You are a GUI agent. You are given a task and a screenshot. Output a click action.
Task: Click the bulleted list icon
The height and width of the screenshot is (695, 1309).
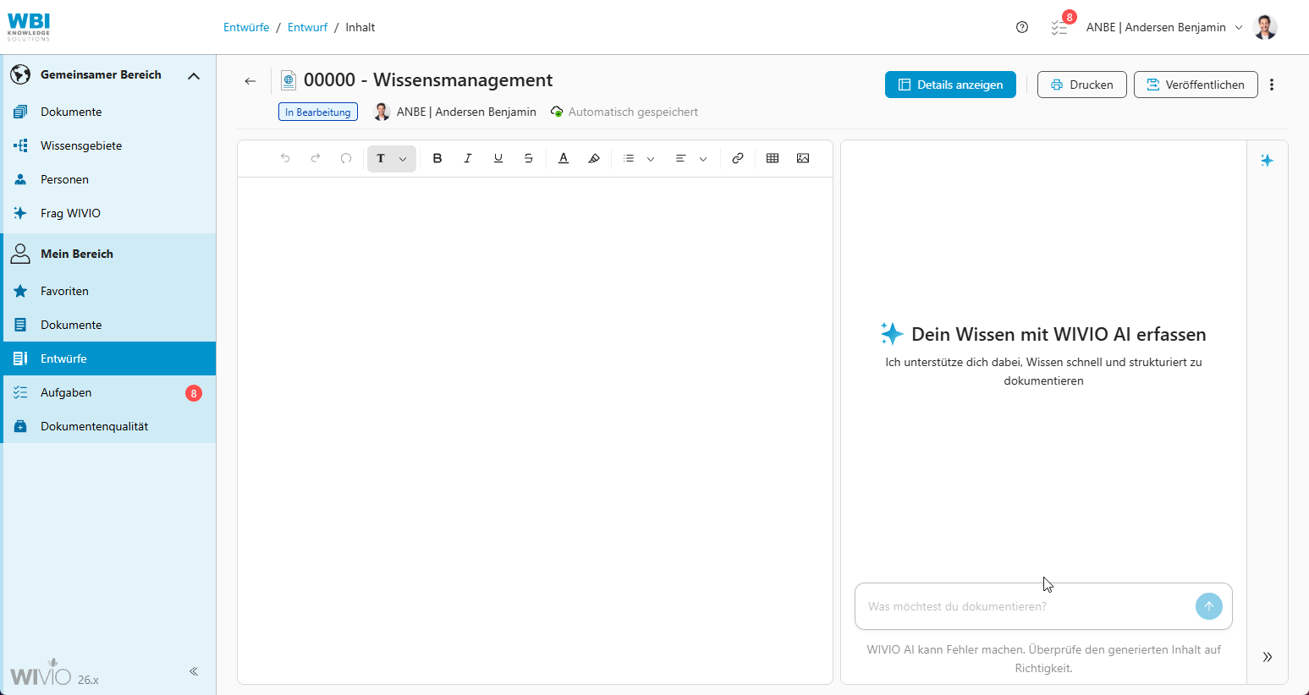[x=629, y=158]
